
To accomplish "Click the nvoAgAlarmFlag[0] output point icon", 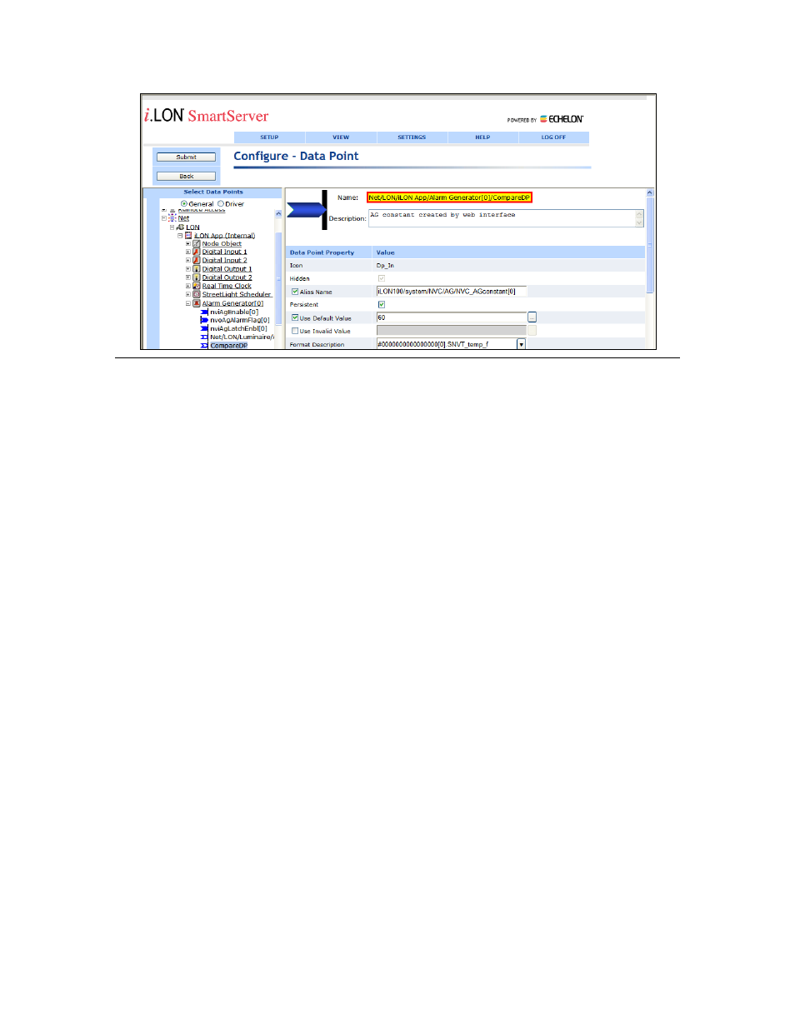I will coord(204,320).
